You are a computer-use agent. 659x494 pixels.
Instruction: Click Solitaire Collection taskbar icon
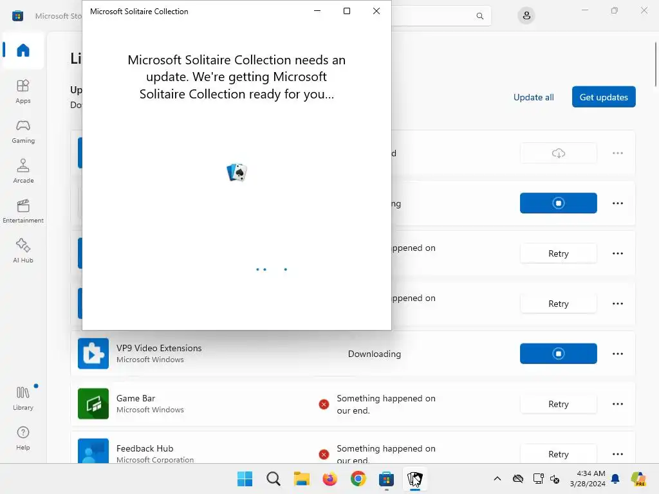point(415,479)
